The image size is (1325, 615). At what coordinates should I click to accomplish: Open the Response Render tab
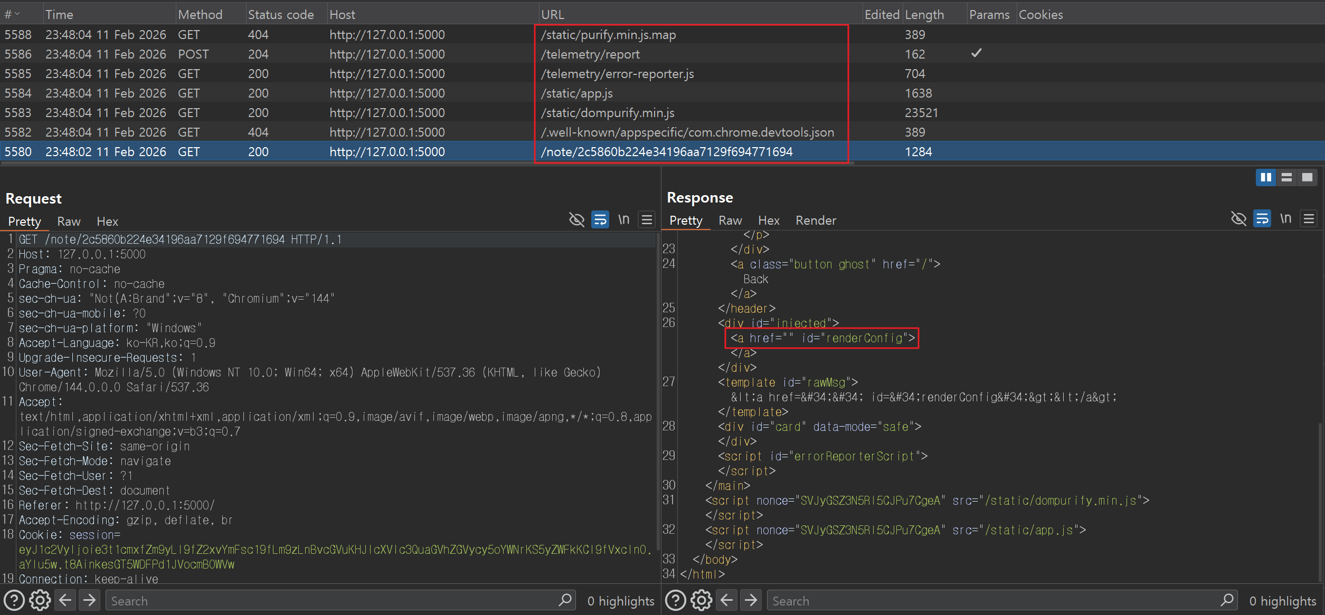(x=816, y=220)
